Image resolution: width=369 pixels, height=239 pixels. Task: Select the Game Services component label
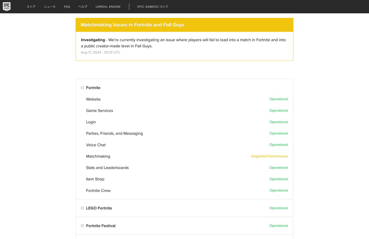click(100, 111)
